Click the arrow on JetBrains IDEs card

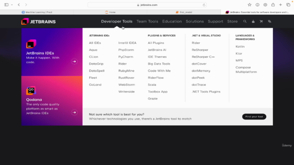[74, 61]
